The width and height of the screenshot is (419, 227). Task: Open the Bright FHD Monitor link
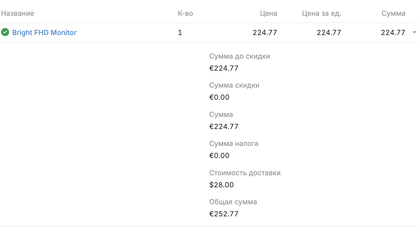[x=44, y=32]
